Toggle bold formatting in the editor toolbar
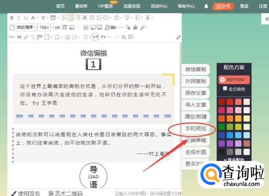269x196 pixels. click(12, 18)
